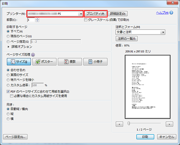
Task: Select 現在のページ radio button
Action: pyautogui.click(x=8, y=36)
